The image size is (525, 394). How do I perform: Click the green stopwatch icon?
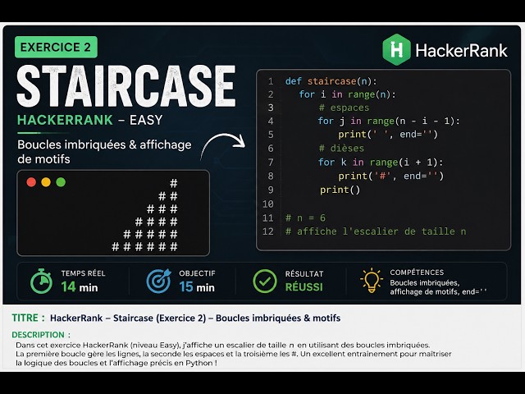tap(41, 281)
